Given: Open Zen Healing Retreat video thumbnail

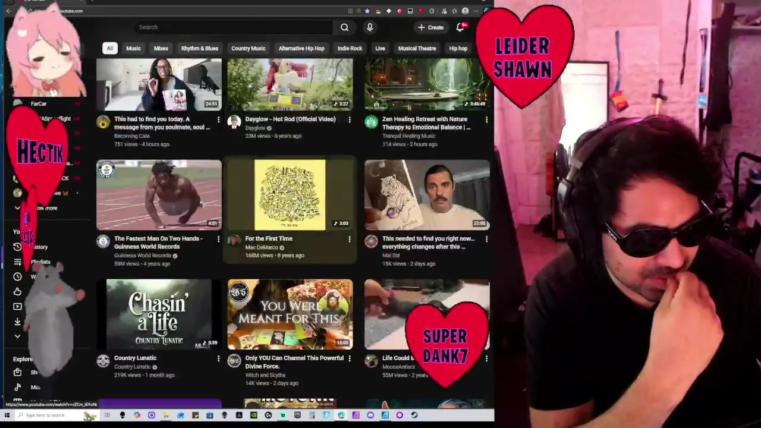Looking at the screenshot, I should pos(427,84).
